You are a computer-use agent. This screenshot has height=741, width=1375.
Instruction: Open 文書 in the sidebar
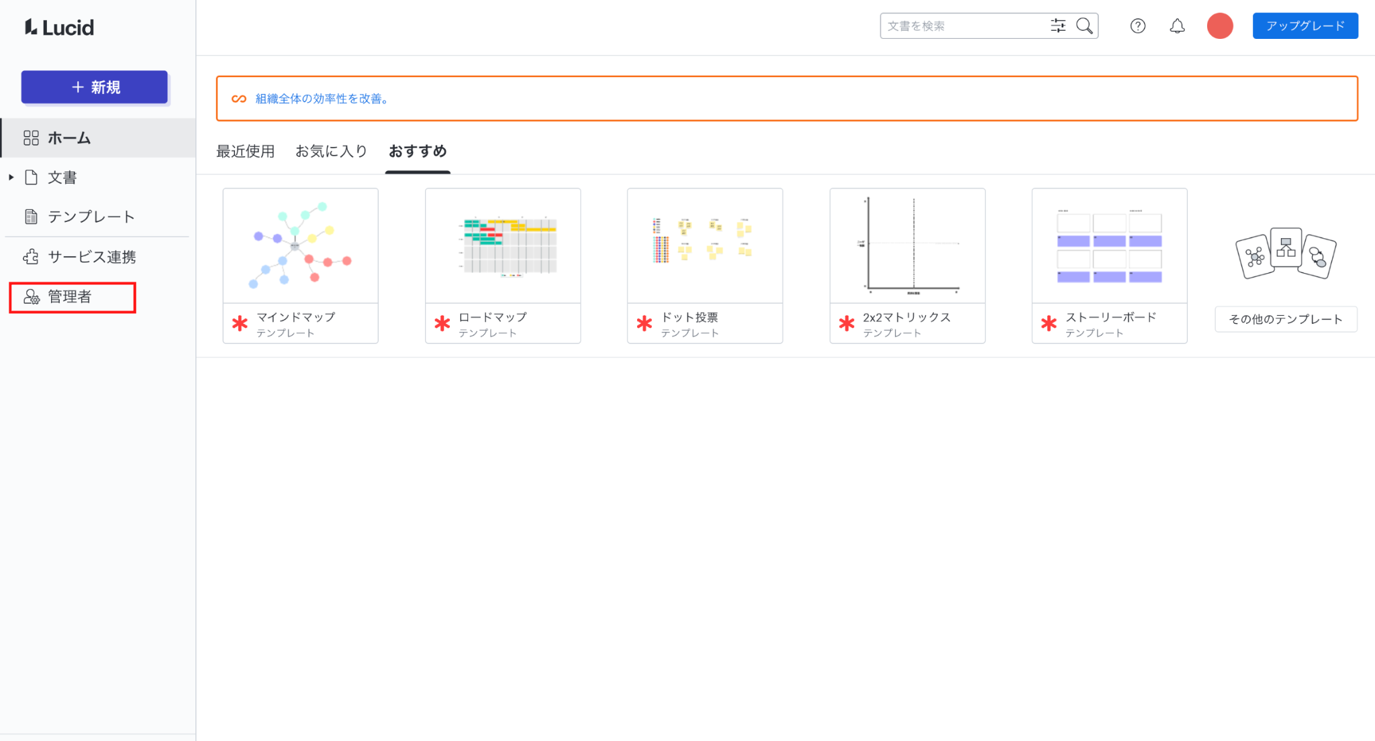[x=62, y=177]
